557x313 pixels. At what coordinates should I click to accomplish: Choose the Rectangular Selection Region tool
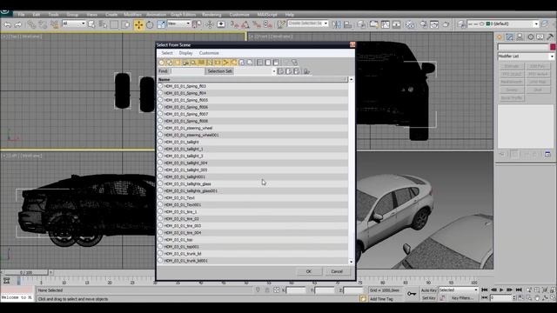114,24
